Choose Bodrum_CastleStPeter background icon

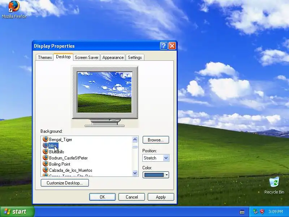[x=46, y=158]
